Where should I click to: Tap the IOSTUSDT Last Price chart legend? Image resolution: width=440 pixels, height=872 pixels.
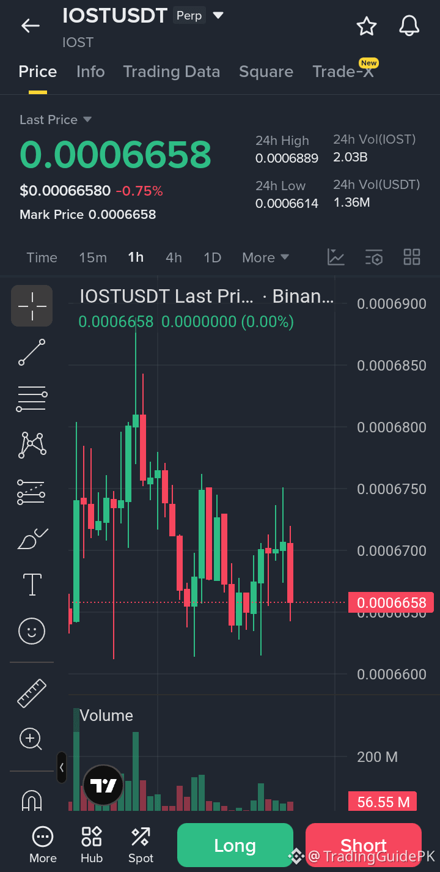pyautogui.click(x=207, y=297)
